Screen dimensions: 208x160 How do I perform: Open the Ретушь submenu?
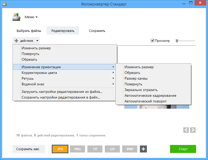coord(64,78)
